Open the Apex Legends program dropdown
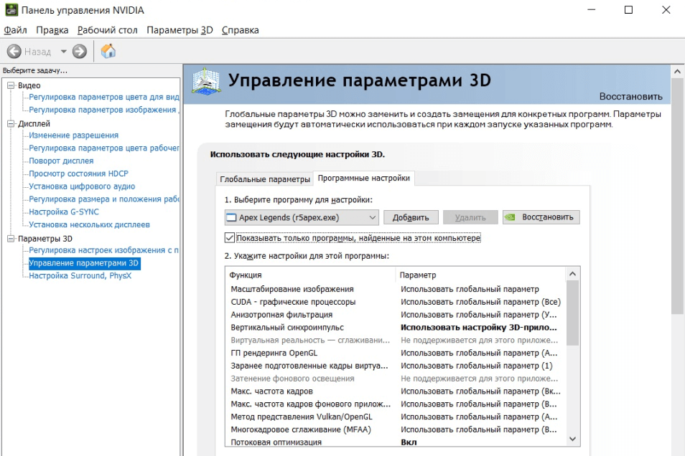 [x=302, y=217]
